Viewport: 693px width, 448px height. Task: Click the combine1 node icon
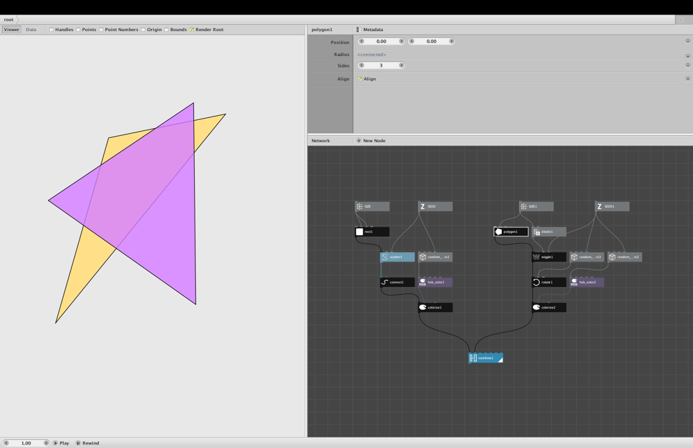point(473,359)
